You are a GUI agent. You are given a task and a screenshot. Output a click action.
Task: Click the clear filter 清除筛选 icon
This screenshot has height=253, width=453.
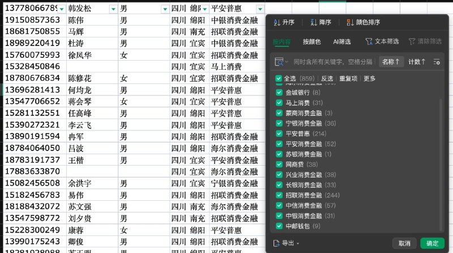(412, 41)
